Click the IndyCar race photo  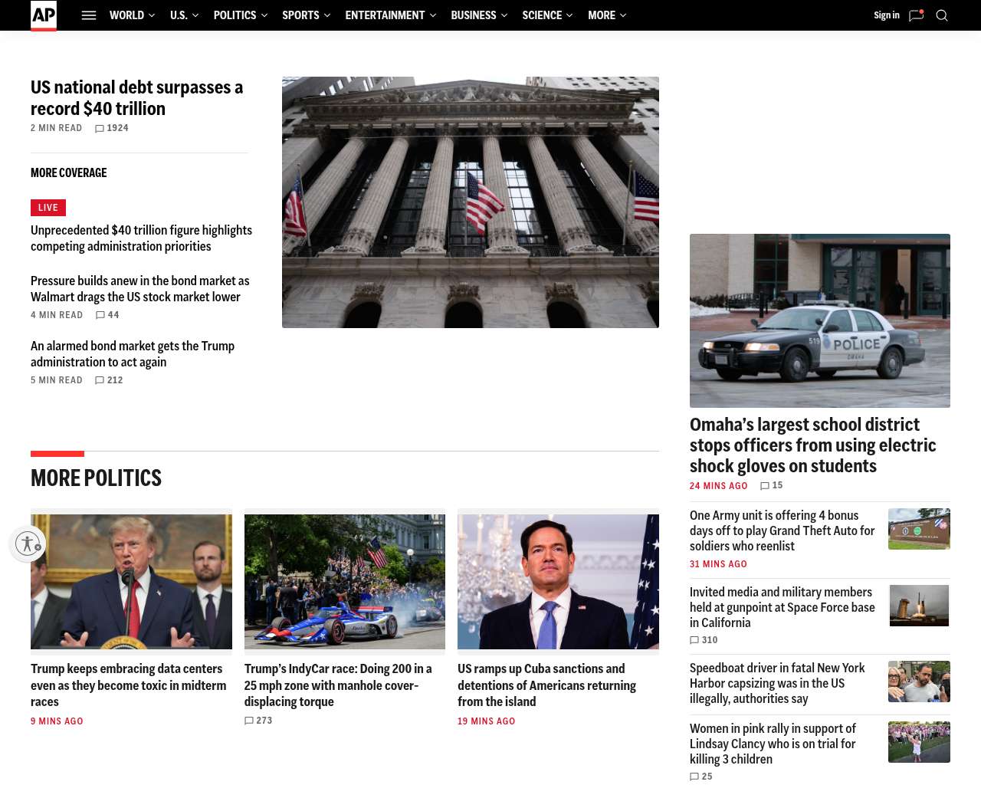[345, 582]
